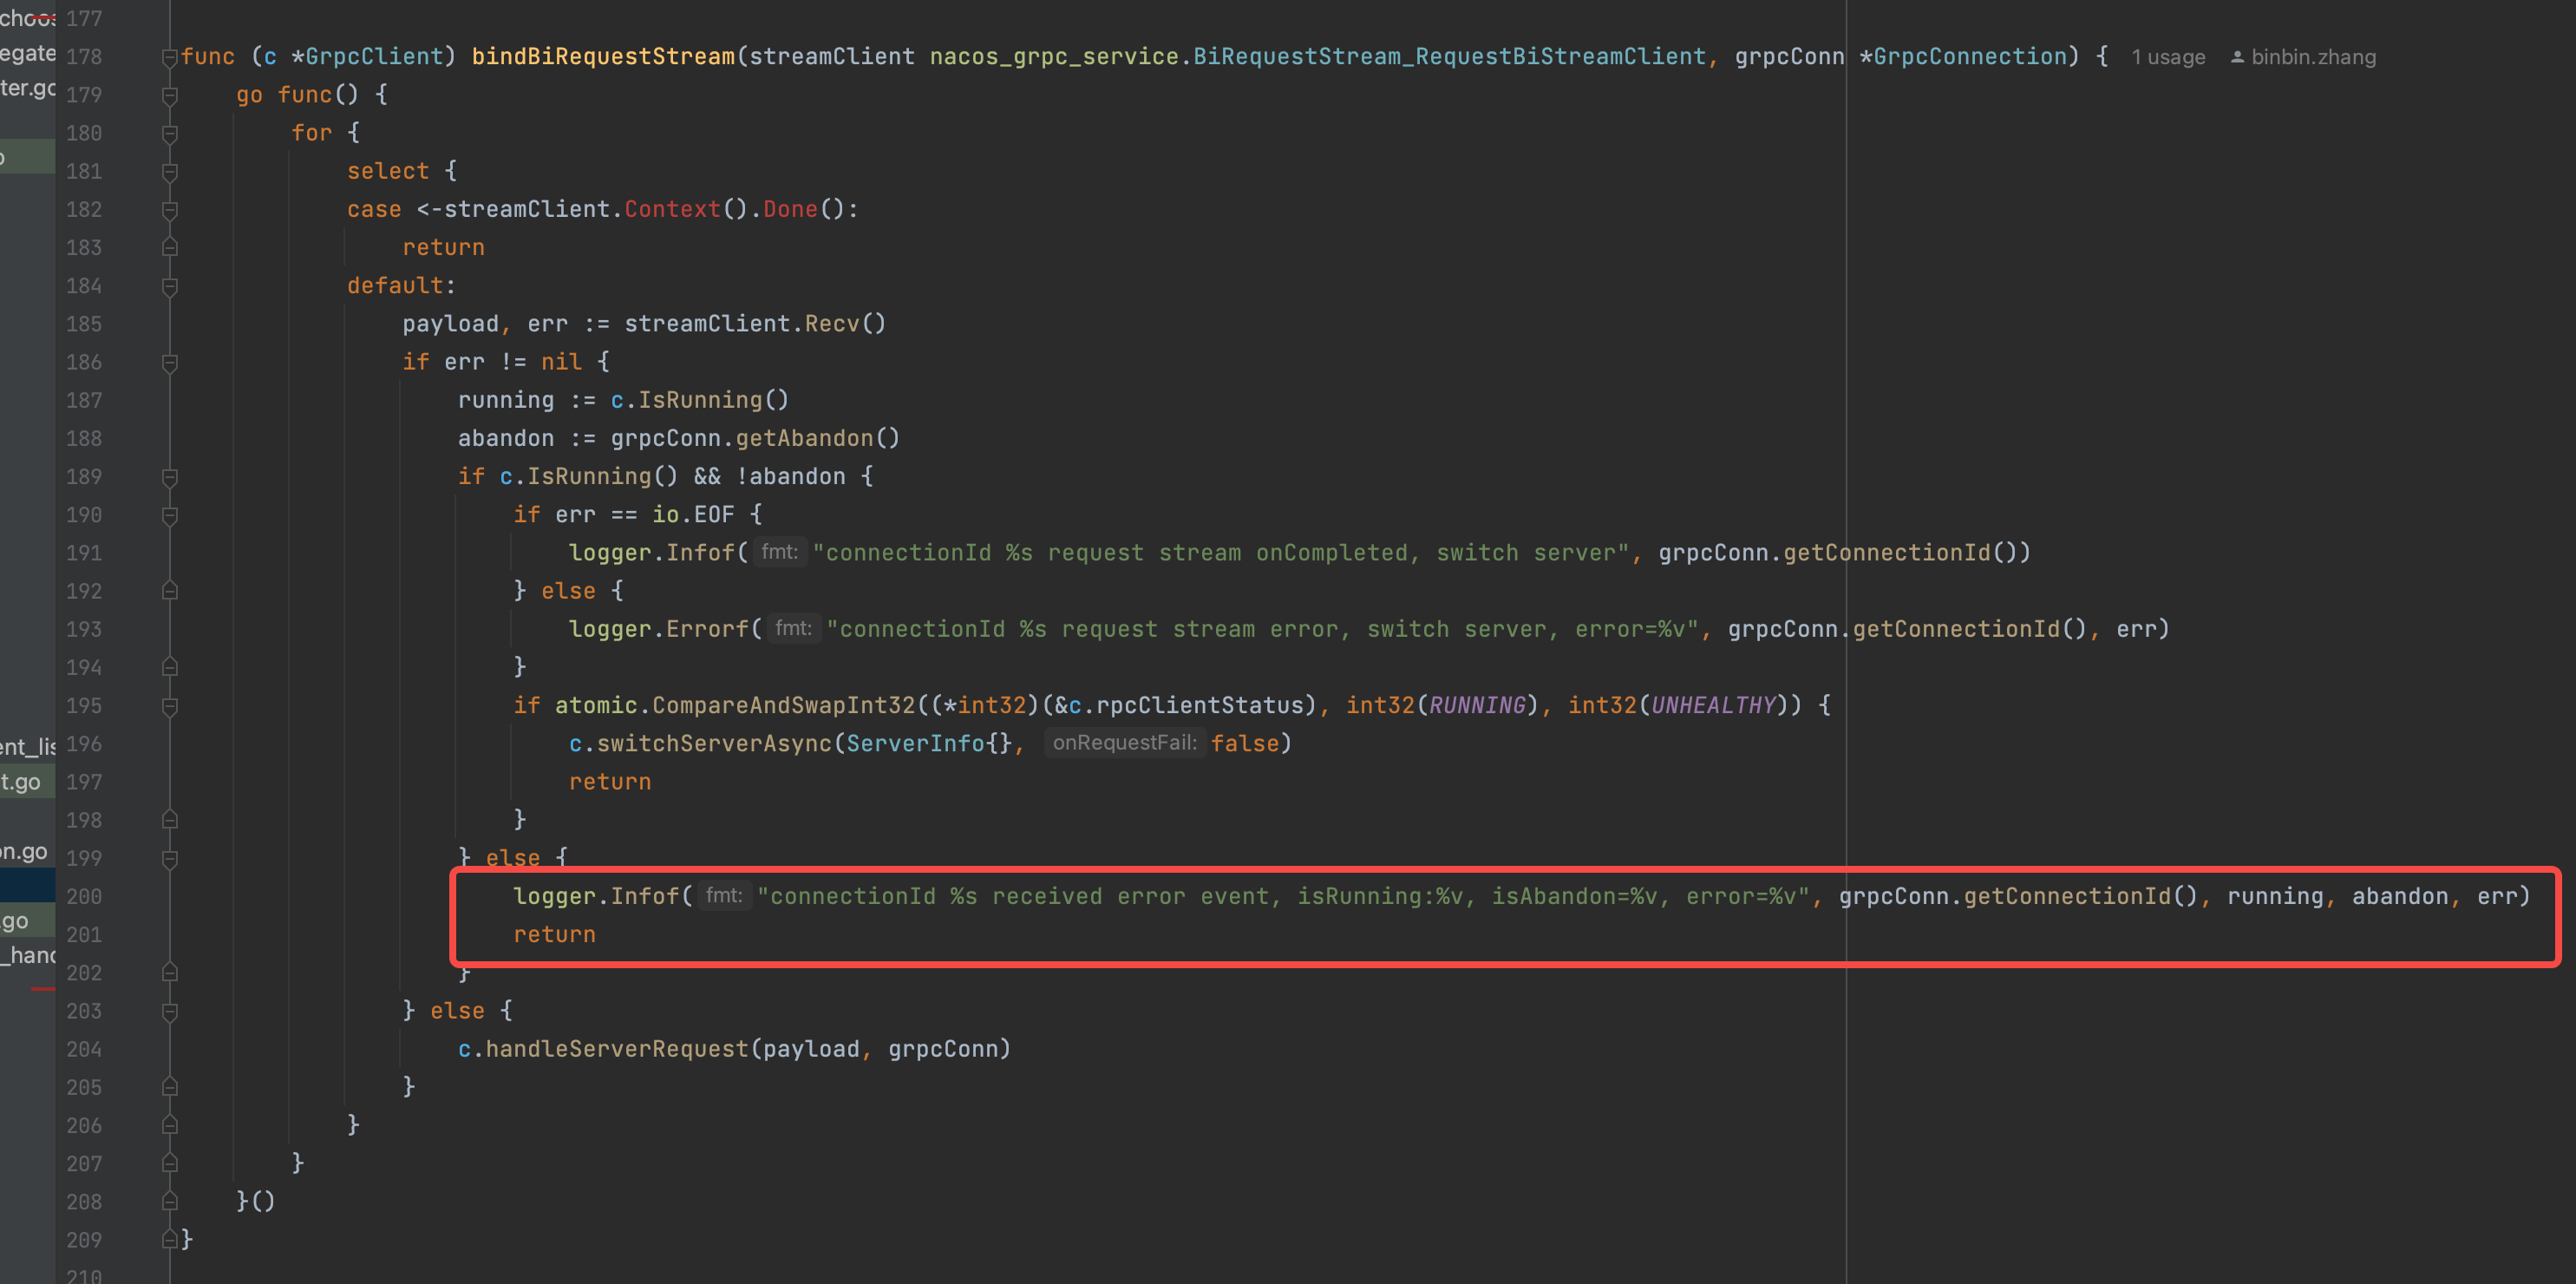Click BiRequestStream_RequestBiStreamClient type name

[x=1450, y=57]
